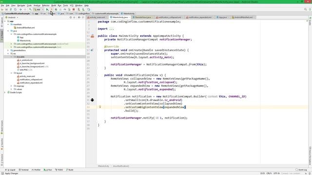Open the Run tool window button
The height and width of the screenshot is (175, 312).
[x=48, y=170]
